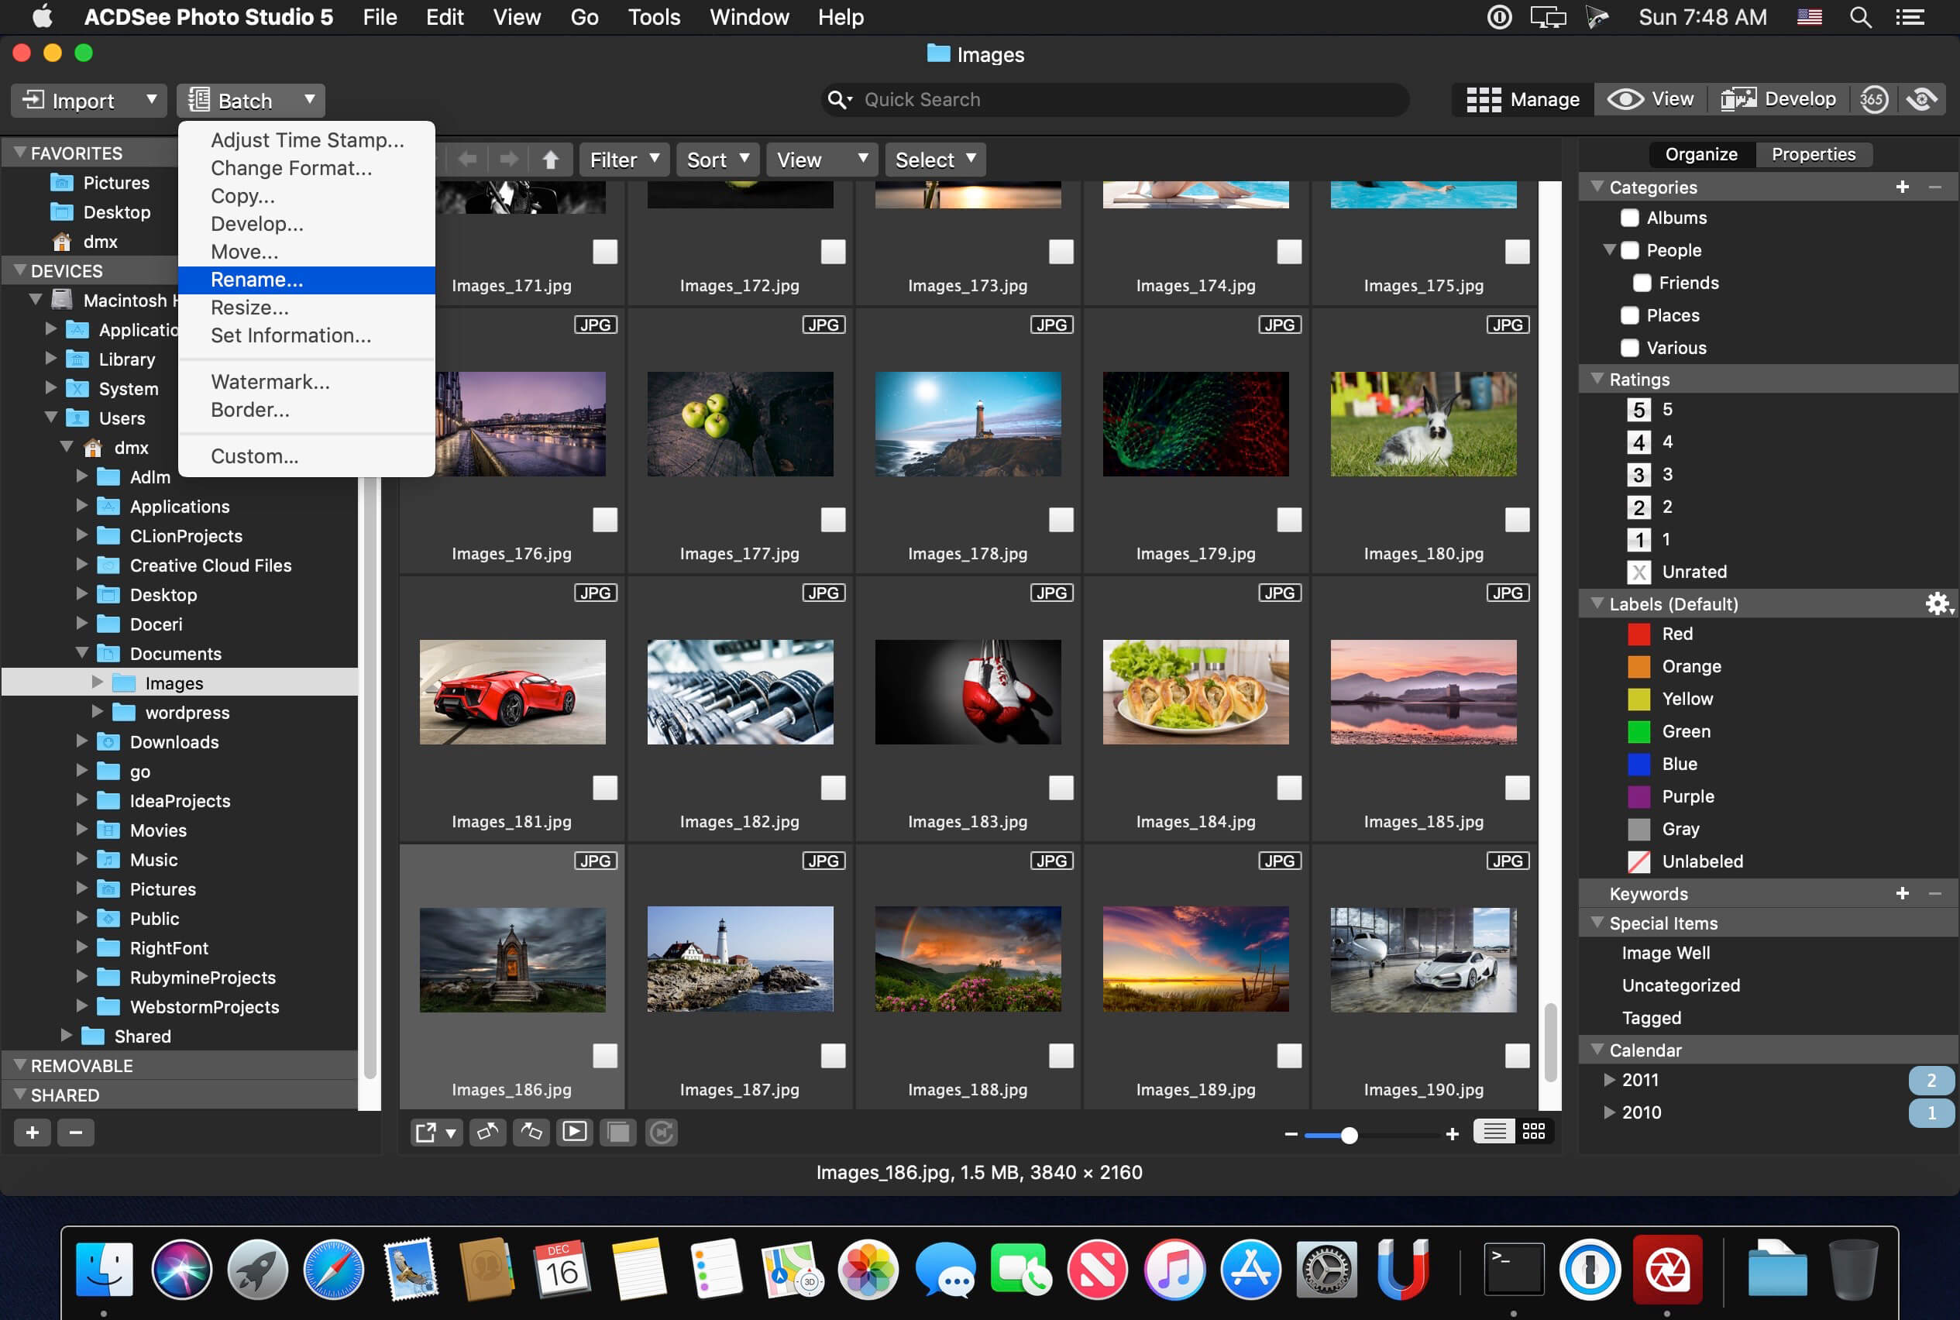Open the Filter dropdown menu
This screenshot has width=1960, height=1320.
[621, 159]
